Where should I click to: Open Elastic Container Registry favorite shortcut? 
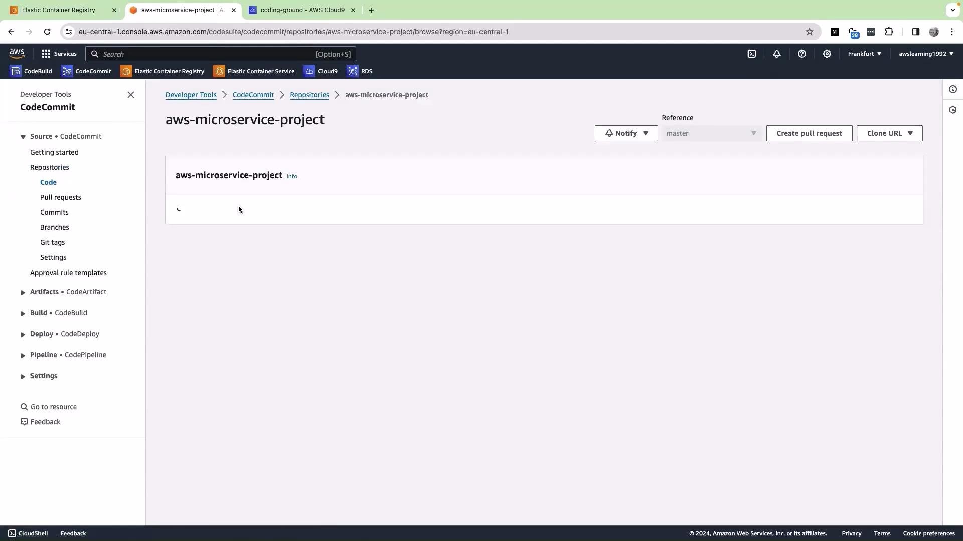click(163, 71)
